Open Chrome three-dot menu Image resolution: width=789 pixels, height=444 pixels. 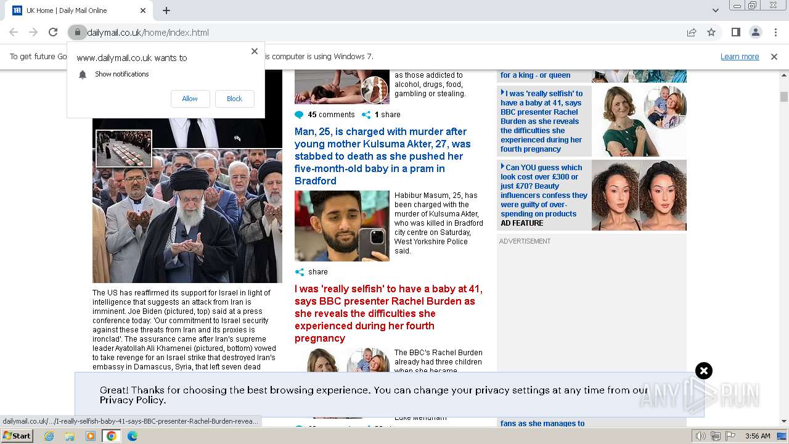774,32
